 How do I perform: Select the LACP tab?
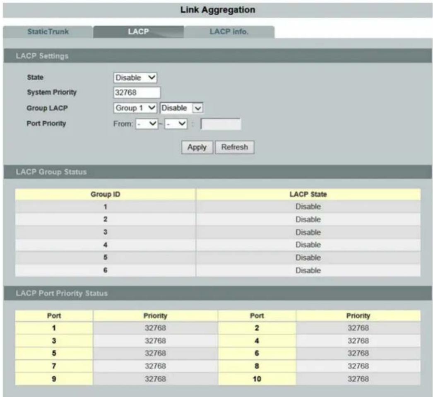point(138,32)
